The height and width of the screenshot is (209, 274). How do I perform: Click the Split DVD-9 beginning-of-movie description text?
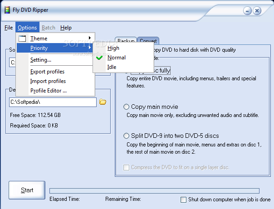(x=194, y=148)
